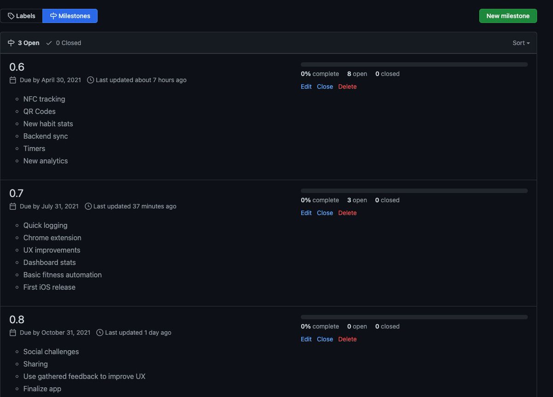
Task: Open milestone 0.8 title
Action: coord(17,319)
